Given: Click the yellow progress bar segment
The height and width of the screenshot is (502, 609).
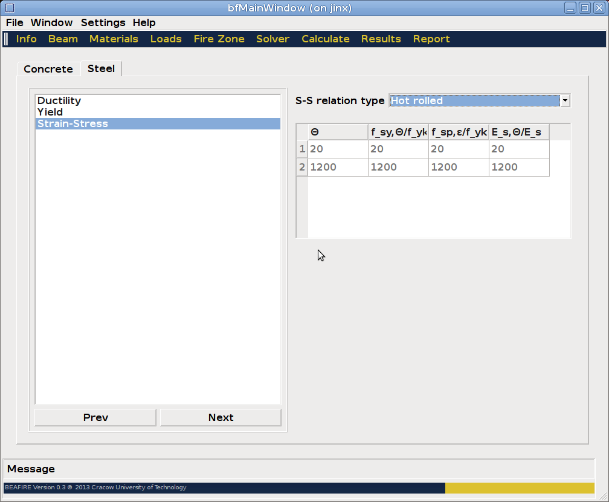Looking at the screenshot, I should tap(520, 487).
